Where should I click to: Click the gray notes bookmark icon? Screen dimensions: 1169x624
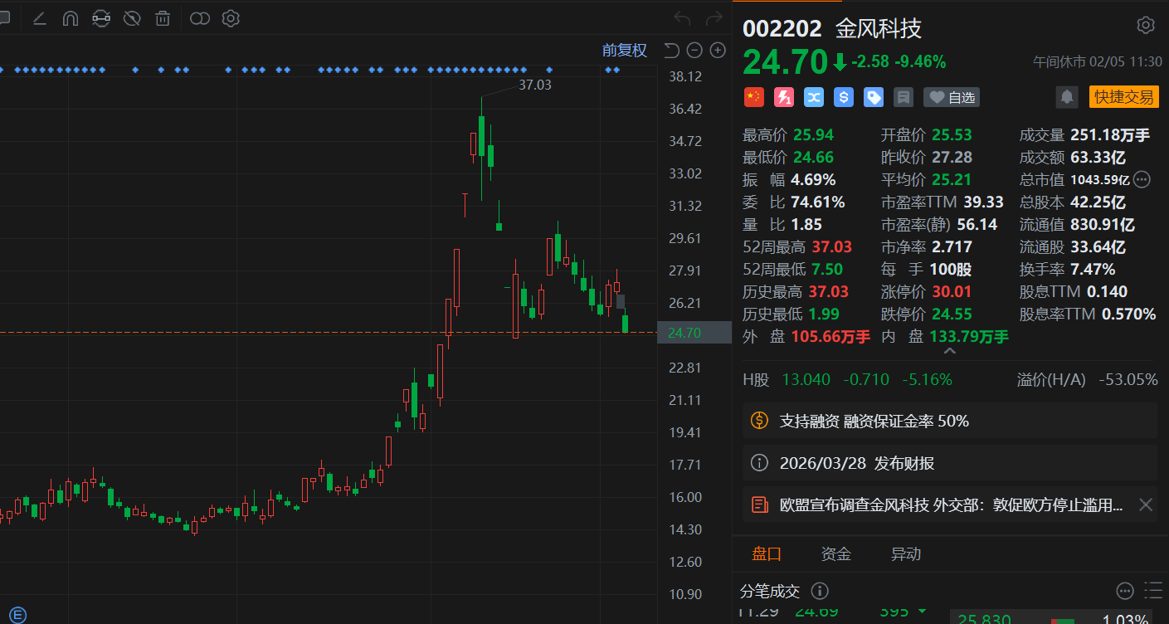(904, 97)
